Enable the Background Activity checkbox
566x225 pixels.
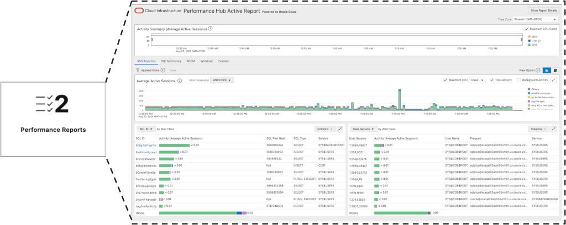(519, 81)
